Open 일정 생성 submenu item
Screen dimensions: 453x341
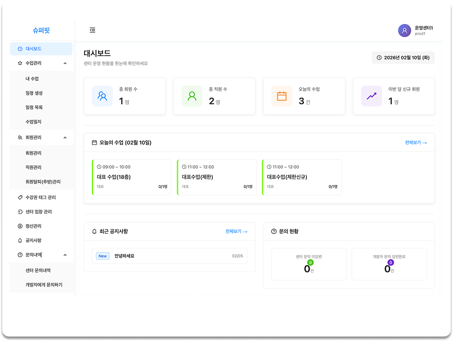pos(34,93)
